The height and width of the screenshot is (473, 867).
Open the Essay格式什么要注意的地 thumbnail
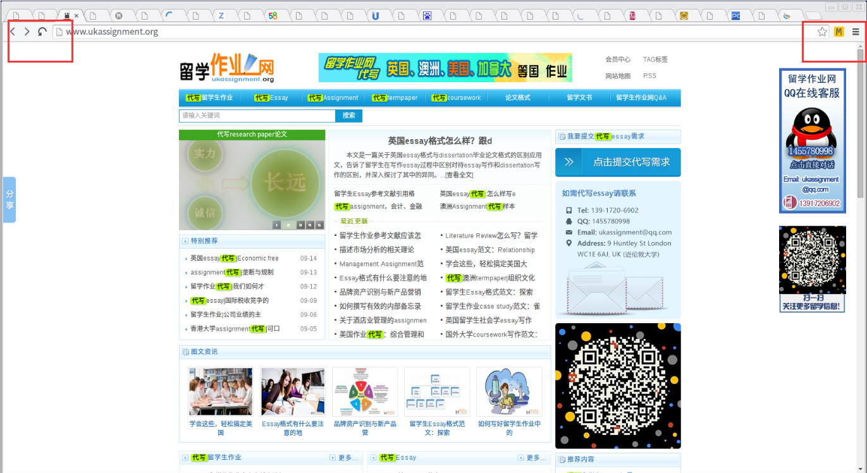(x=292, y=391)
